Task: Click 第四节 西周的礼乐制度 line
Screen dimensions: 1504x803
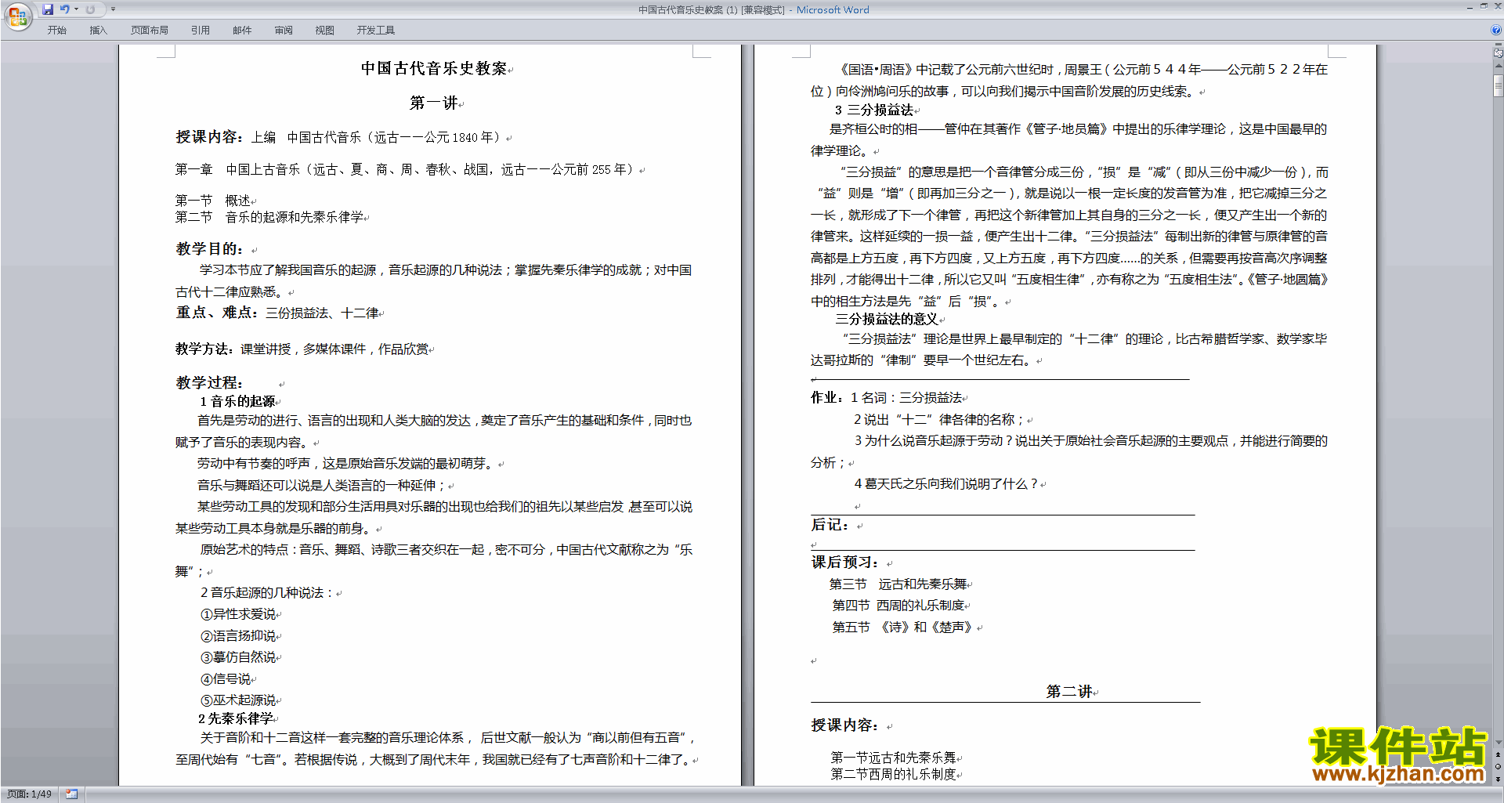Action: point(898,606)
